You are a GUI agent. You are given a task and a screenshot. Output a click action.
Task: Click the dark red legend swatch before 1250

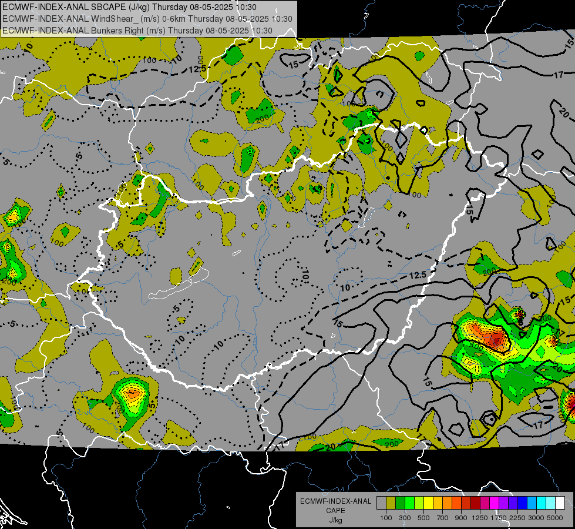475,503
